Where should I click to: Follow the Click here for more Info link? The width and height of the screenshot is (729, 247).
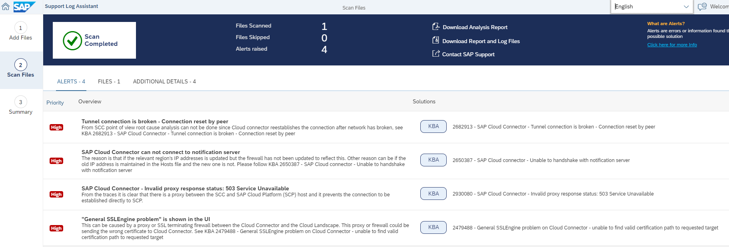[x=672, y=45]
